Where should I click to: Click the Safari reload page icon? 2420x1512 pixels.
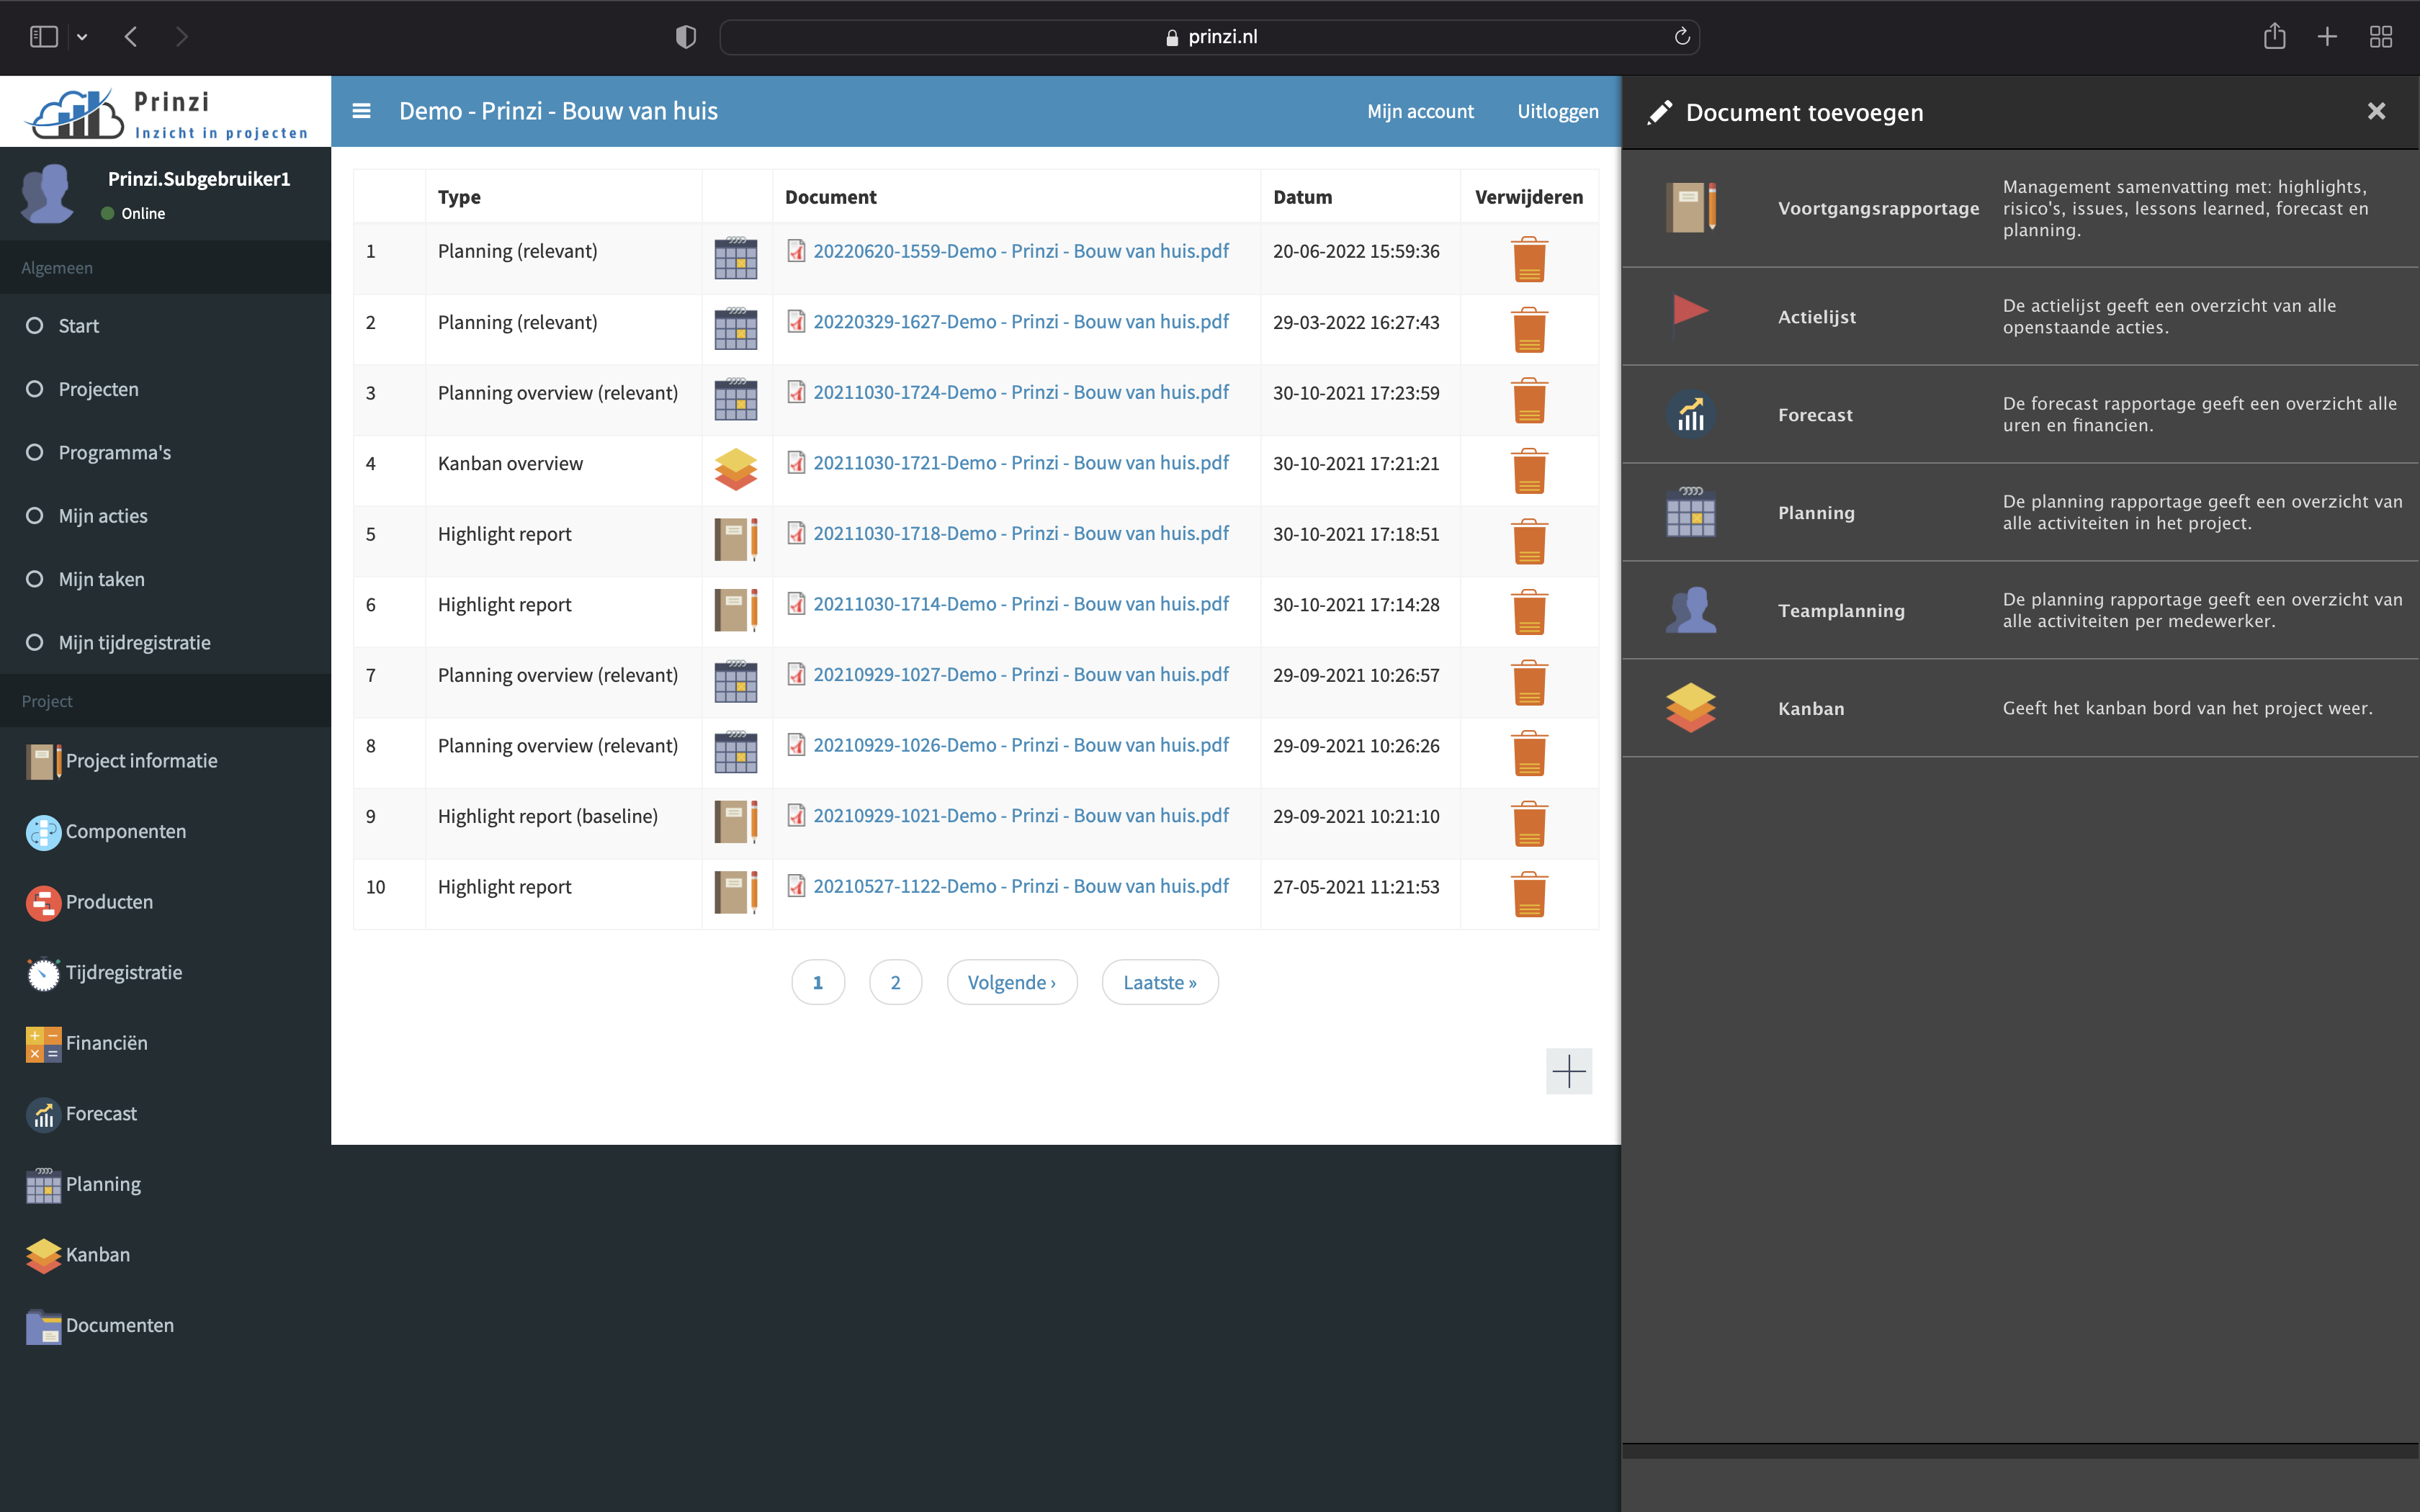click(x=1682, y=37)
